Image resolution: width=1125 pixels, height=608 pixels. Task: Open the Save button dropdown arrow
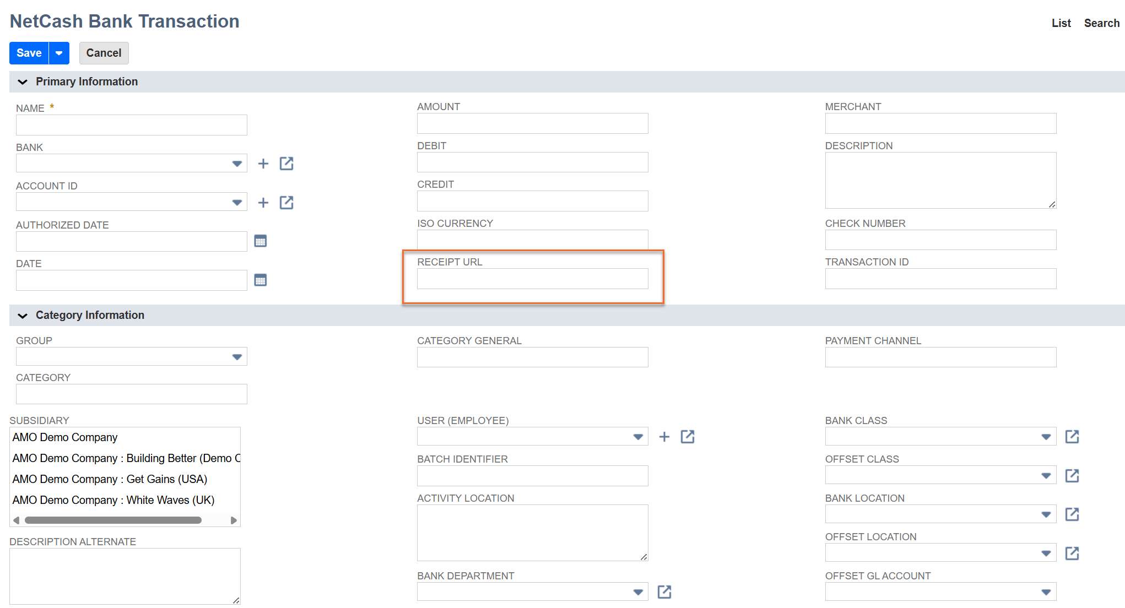coord(59,53)
